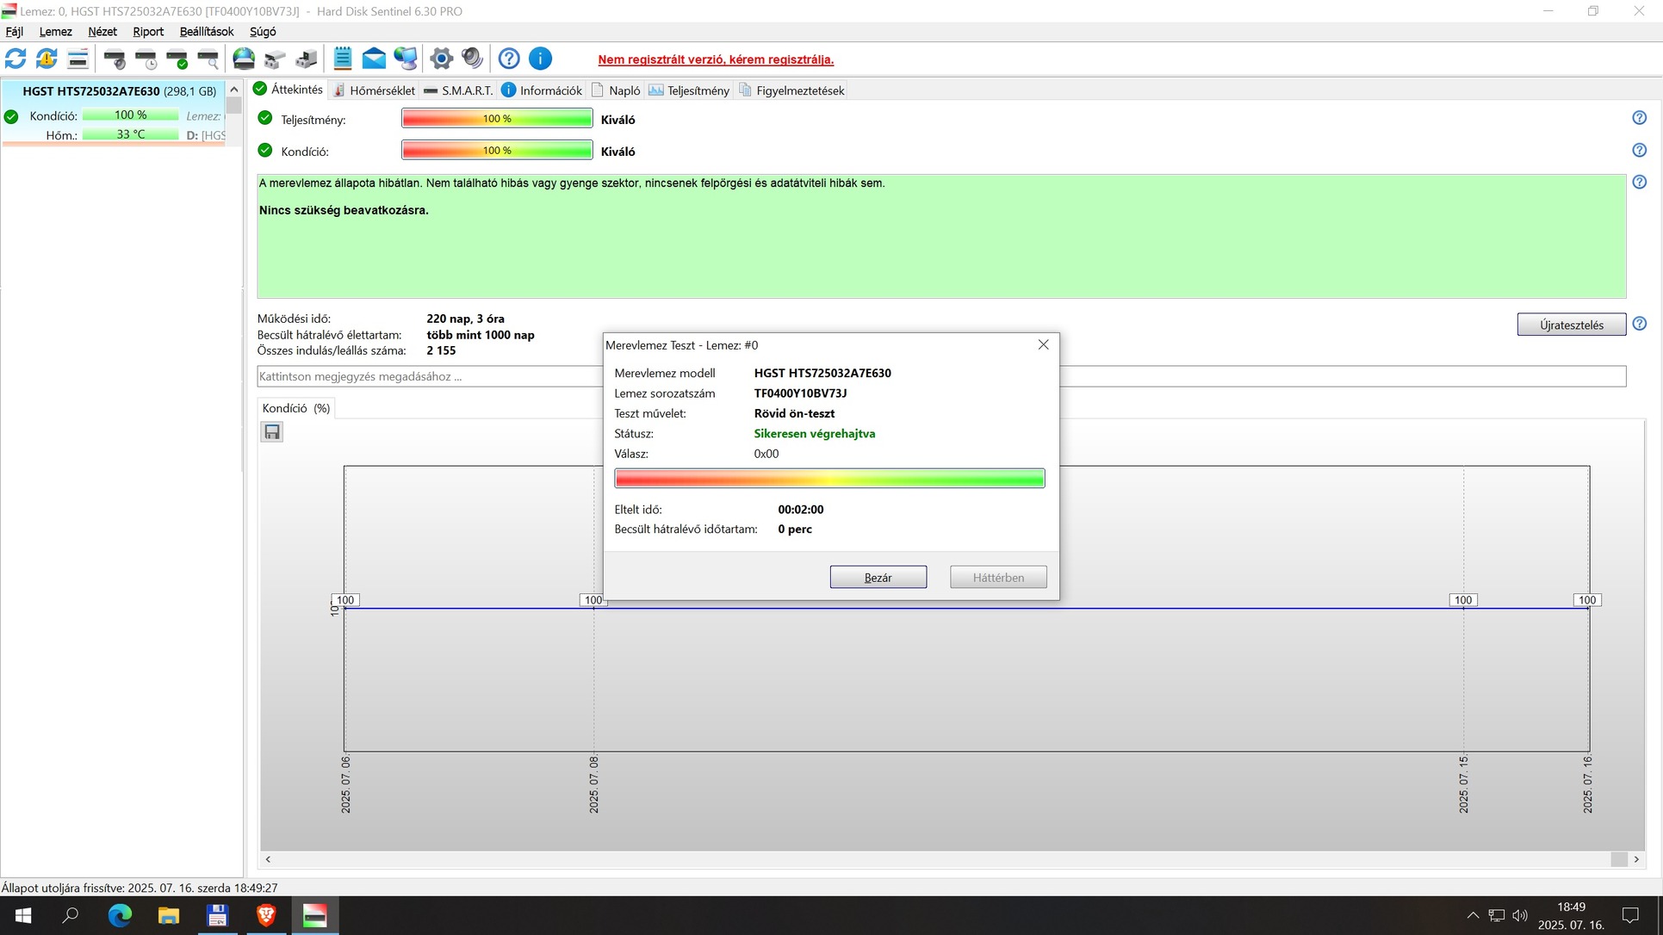Click help icon next to Újratesztelés button

tap(1639, 324)
